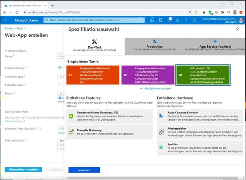Click the Speicher storage icon
The image size is (246, 180).
tap(161, 147)
